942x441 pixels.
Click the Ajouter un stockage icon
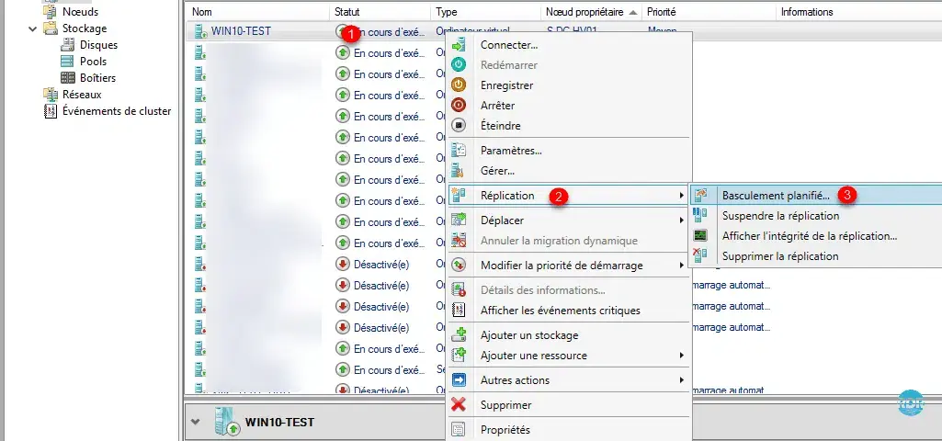pyautogui.click(x=459, y=335)
